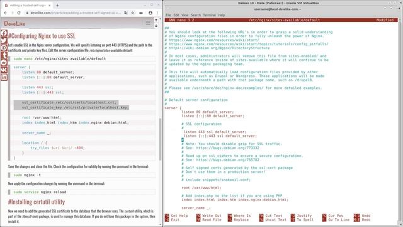403x227 pixels.
Task: Click nano 'Cut Text' shortcut
Action: click(271, 216)
